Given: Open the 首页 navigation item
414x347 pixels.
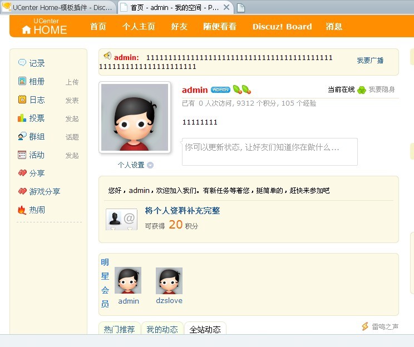Looking at the screenshot, I should tap(98, 26).
